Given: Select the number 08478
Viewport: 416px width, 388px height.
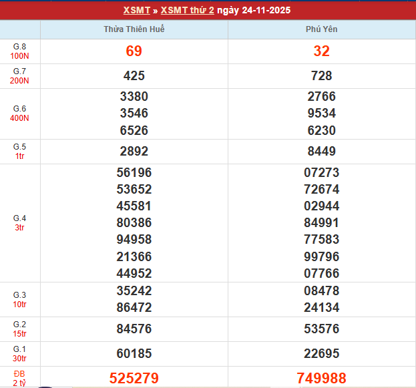Looking at the screenshot, I should coord(322,291).
